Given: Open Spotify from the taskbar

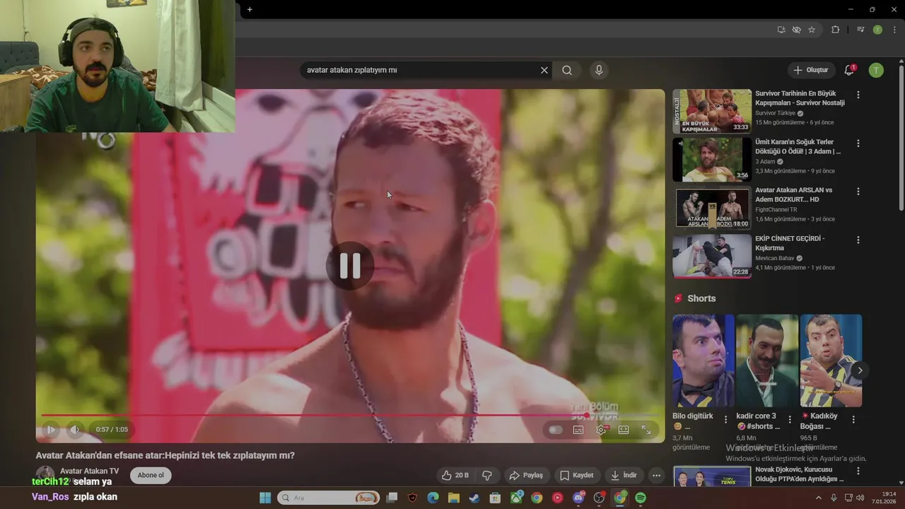Looking at the screenshot, I should point(641,498).
